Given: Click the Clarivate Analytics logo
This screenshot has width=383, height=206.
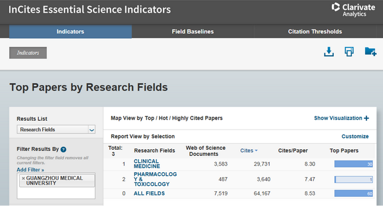Looking at the screenshot, I should 353,10.
